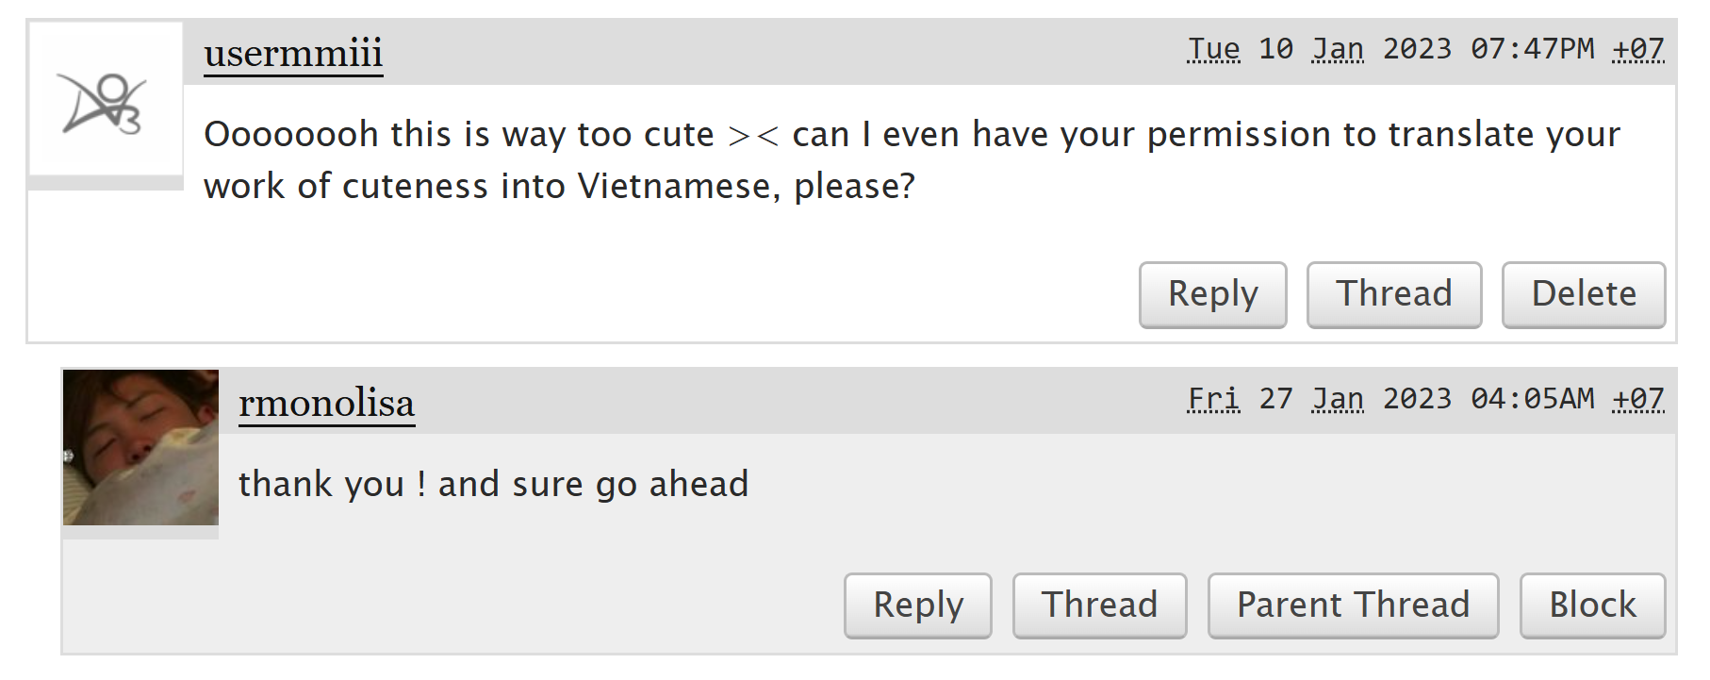Open Thread for rmonolisa's reply
The width and height of the screenshot is (1710, 680).
click(x=1099, y=605)
